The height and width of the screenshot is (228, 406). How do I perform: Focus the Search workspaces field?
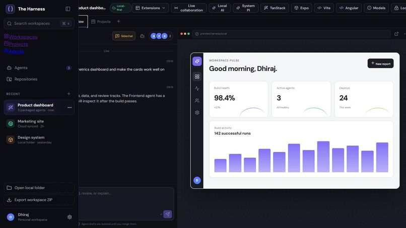[x=39, y=24]
